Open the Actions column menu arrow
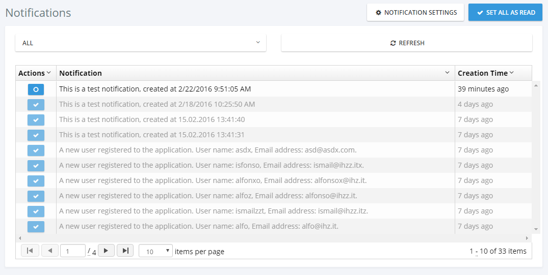Viewport: 548px width, 275px height. pos(48,73)
